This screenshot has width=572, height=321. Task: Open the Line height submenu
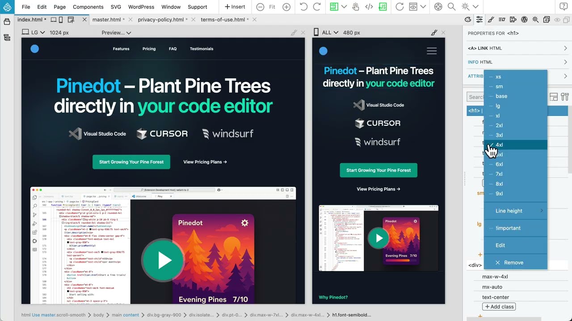[x=516, y=211]
